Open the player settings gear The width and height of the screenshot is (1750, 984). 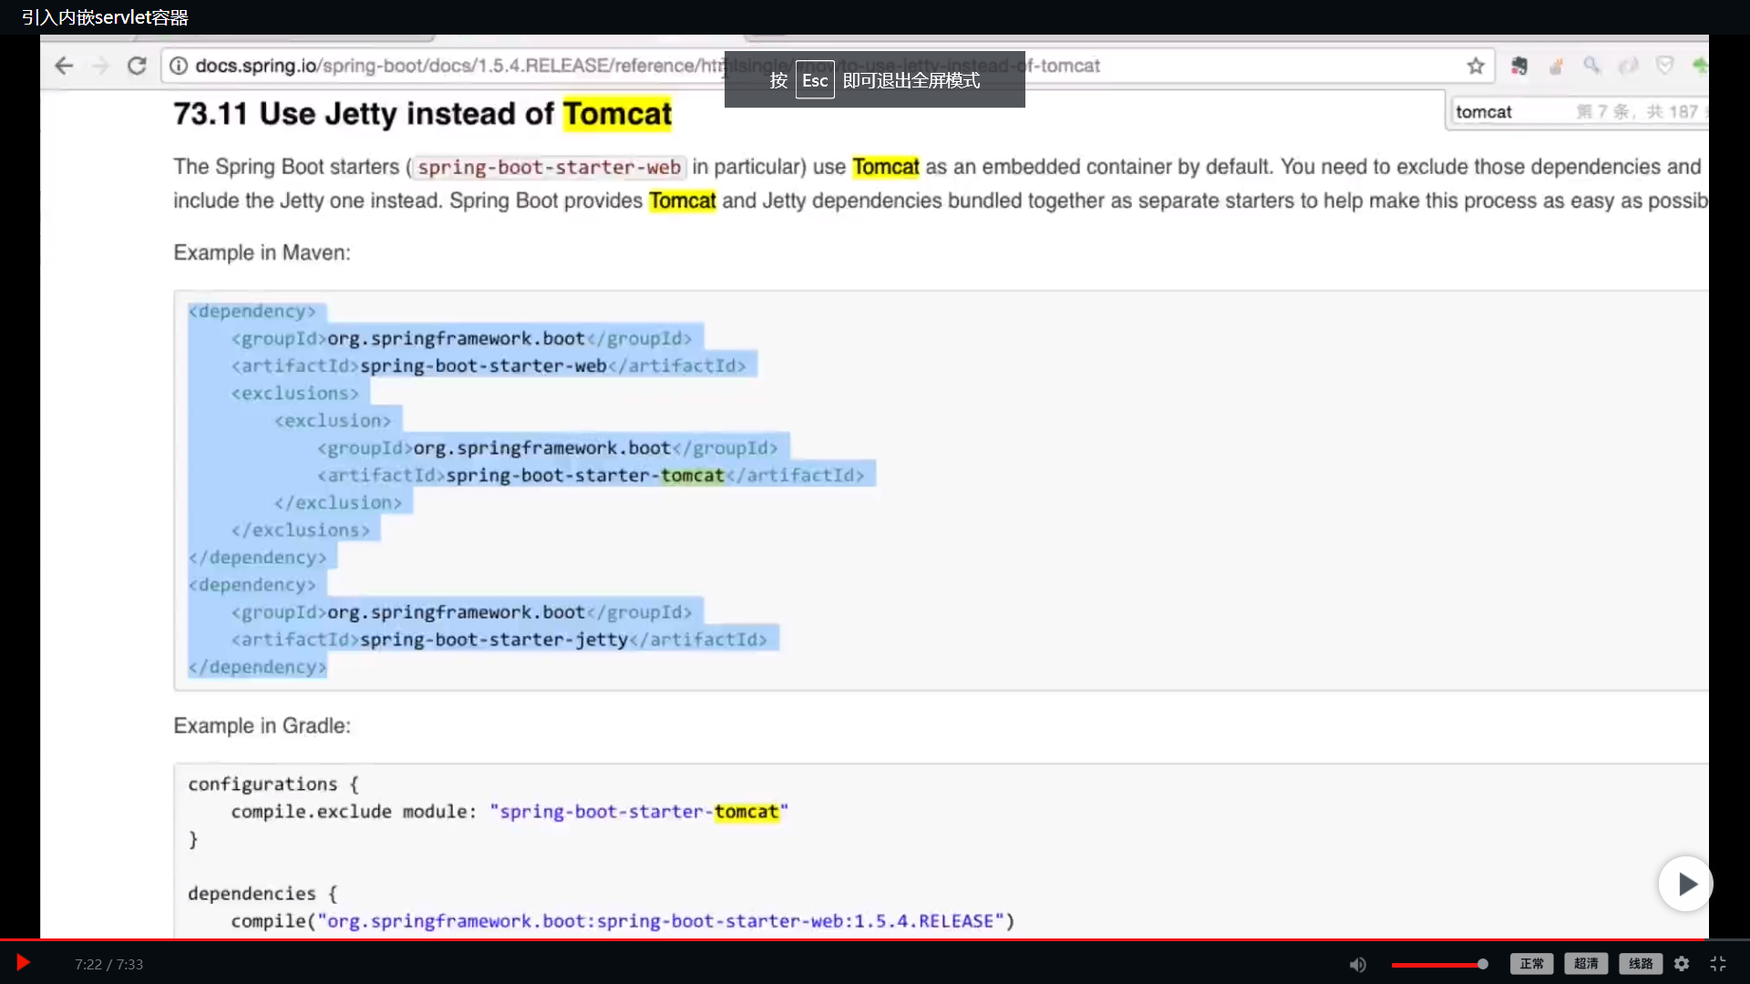[1682, 964]
